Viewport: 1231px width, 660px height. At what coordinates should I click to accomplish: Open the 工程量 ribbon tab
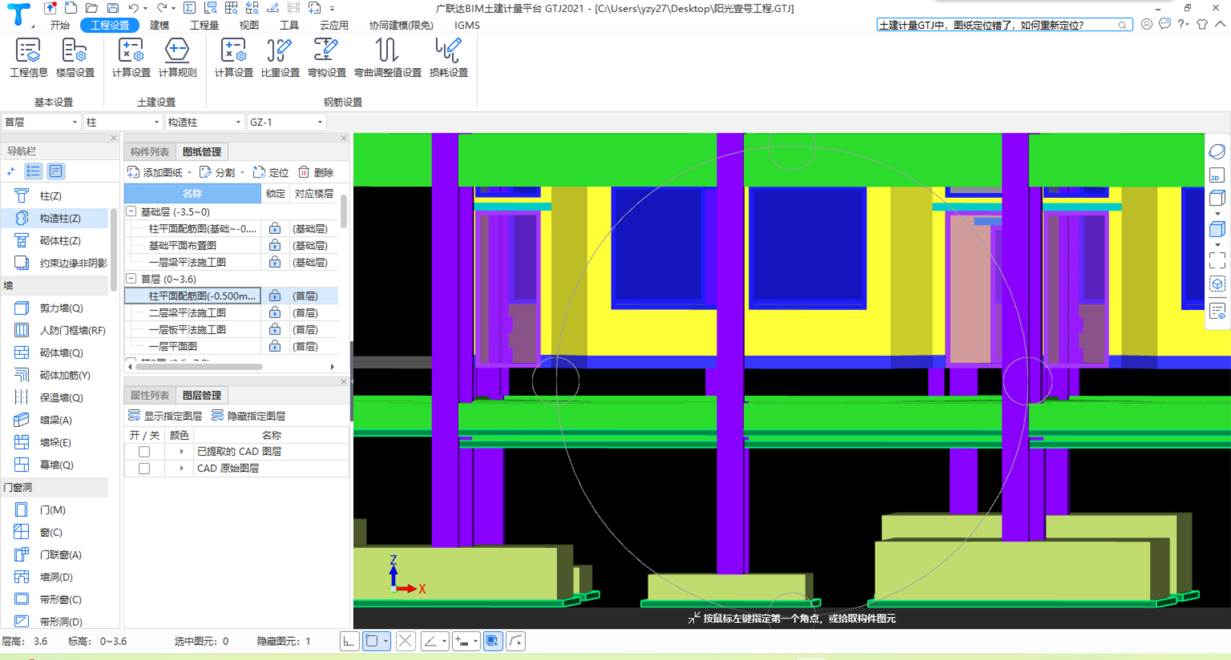tap(205, 26)
